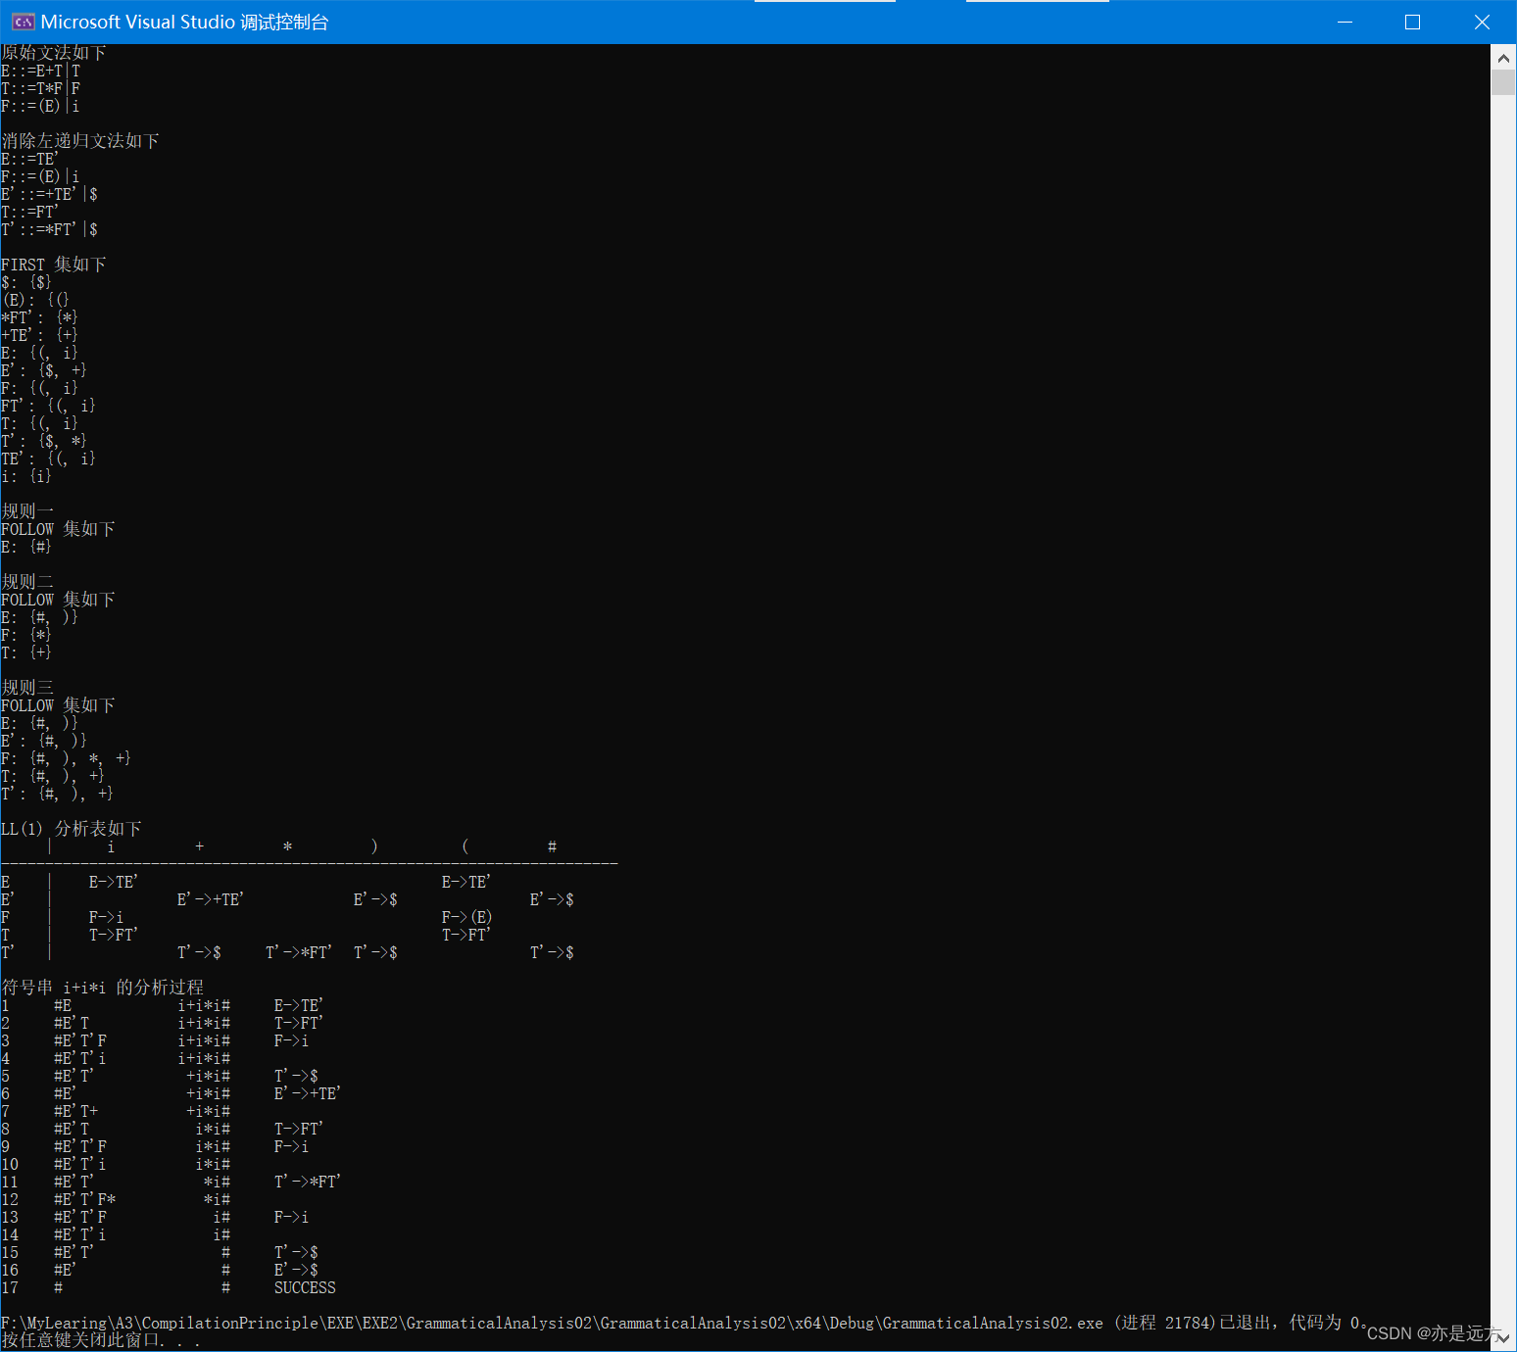
Task: Click the scrollbar down arrow
Action: 1503,1337
